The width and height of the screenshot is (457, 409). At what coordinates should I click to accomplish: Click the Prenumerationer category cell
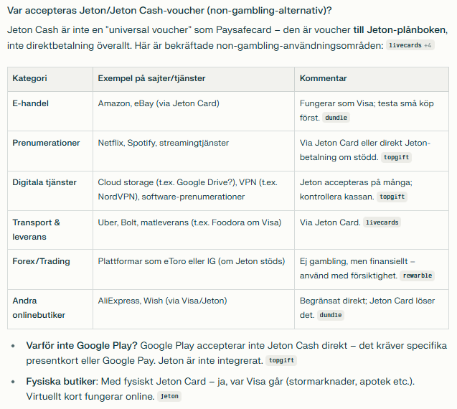50,151
